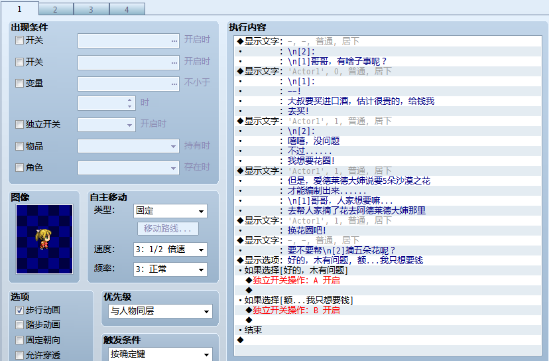Screen dimensions: 549x361
Task: Enable the 踏步动画 option
Action: point(20,325)
